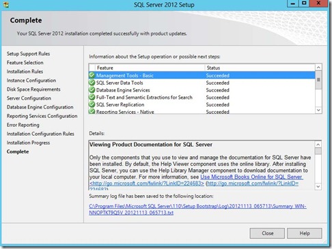This screenshot has height=249, width=332.
Task: Click Viewing Product Documentation for SQL Server heading
Action: 151,145
